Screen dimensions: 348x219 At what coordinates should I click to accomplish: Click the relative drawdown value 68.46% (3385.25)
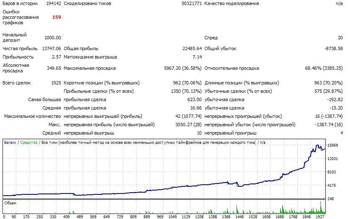coord(324,69)
